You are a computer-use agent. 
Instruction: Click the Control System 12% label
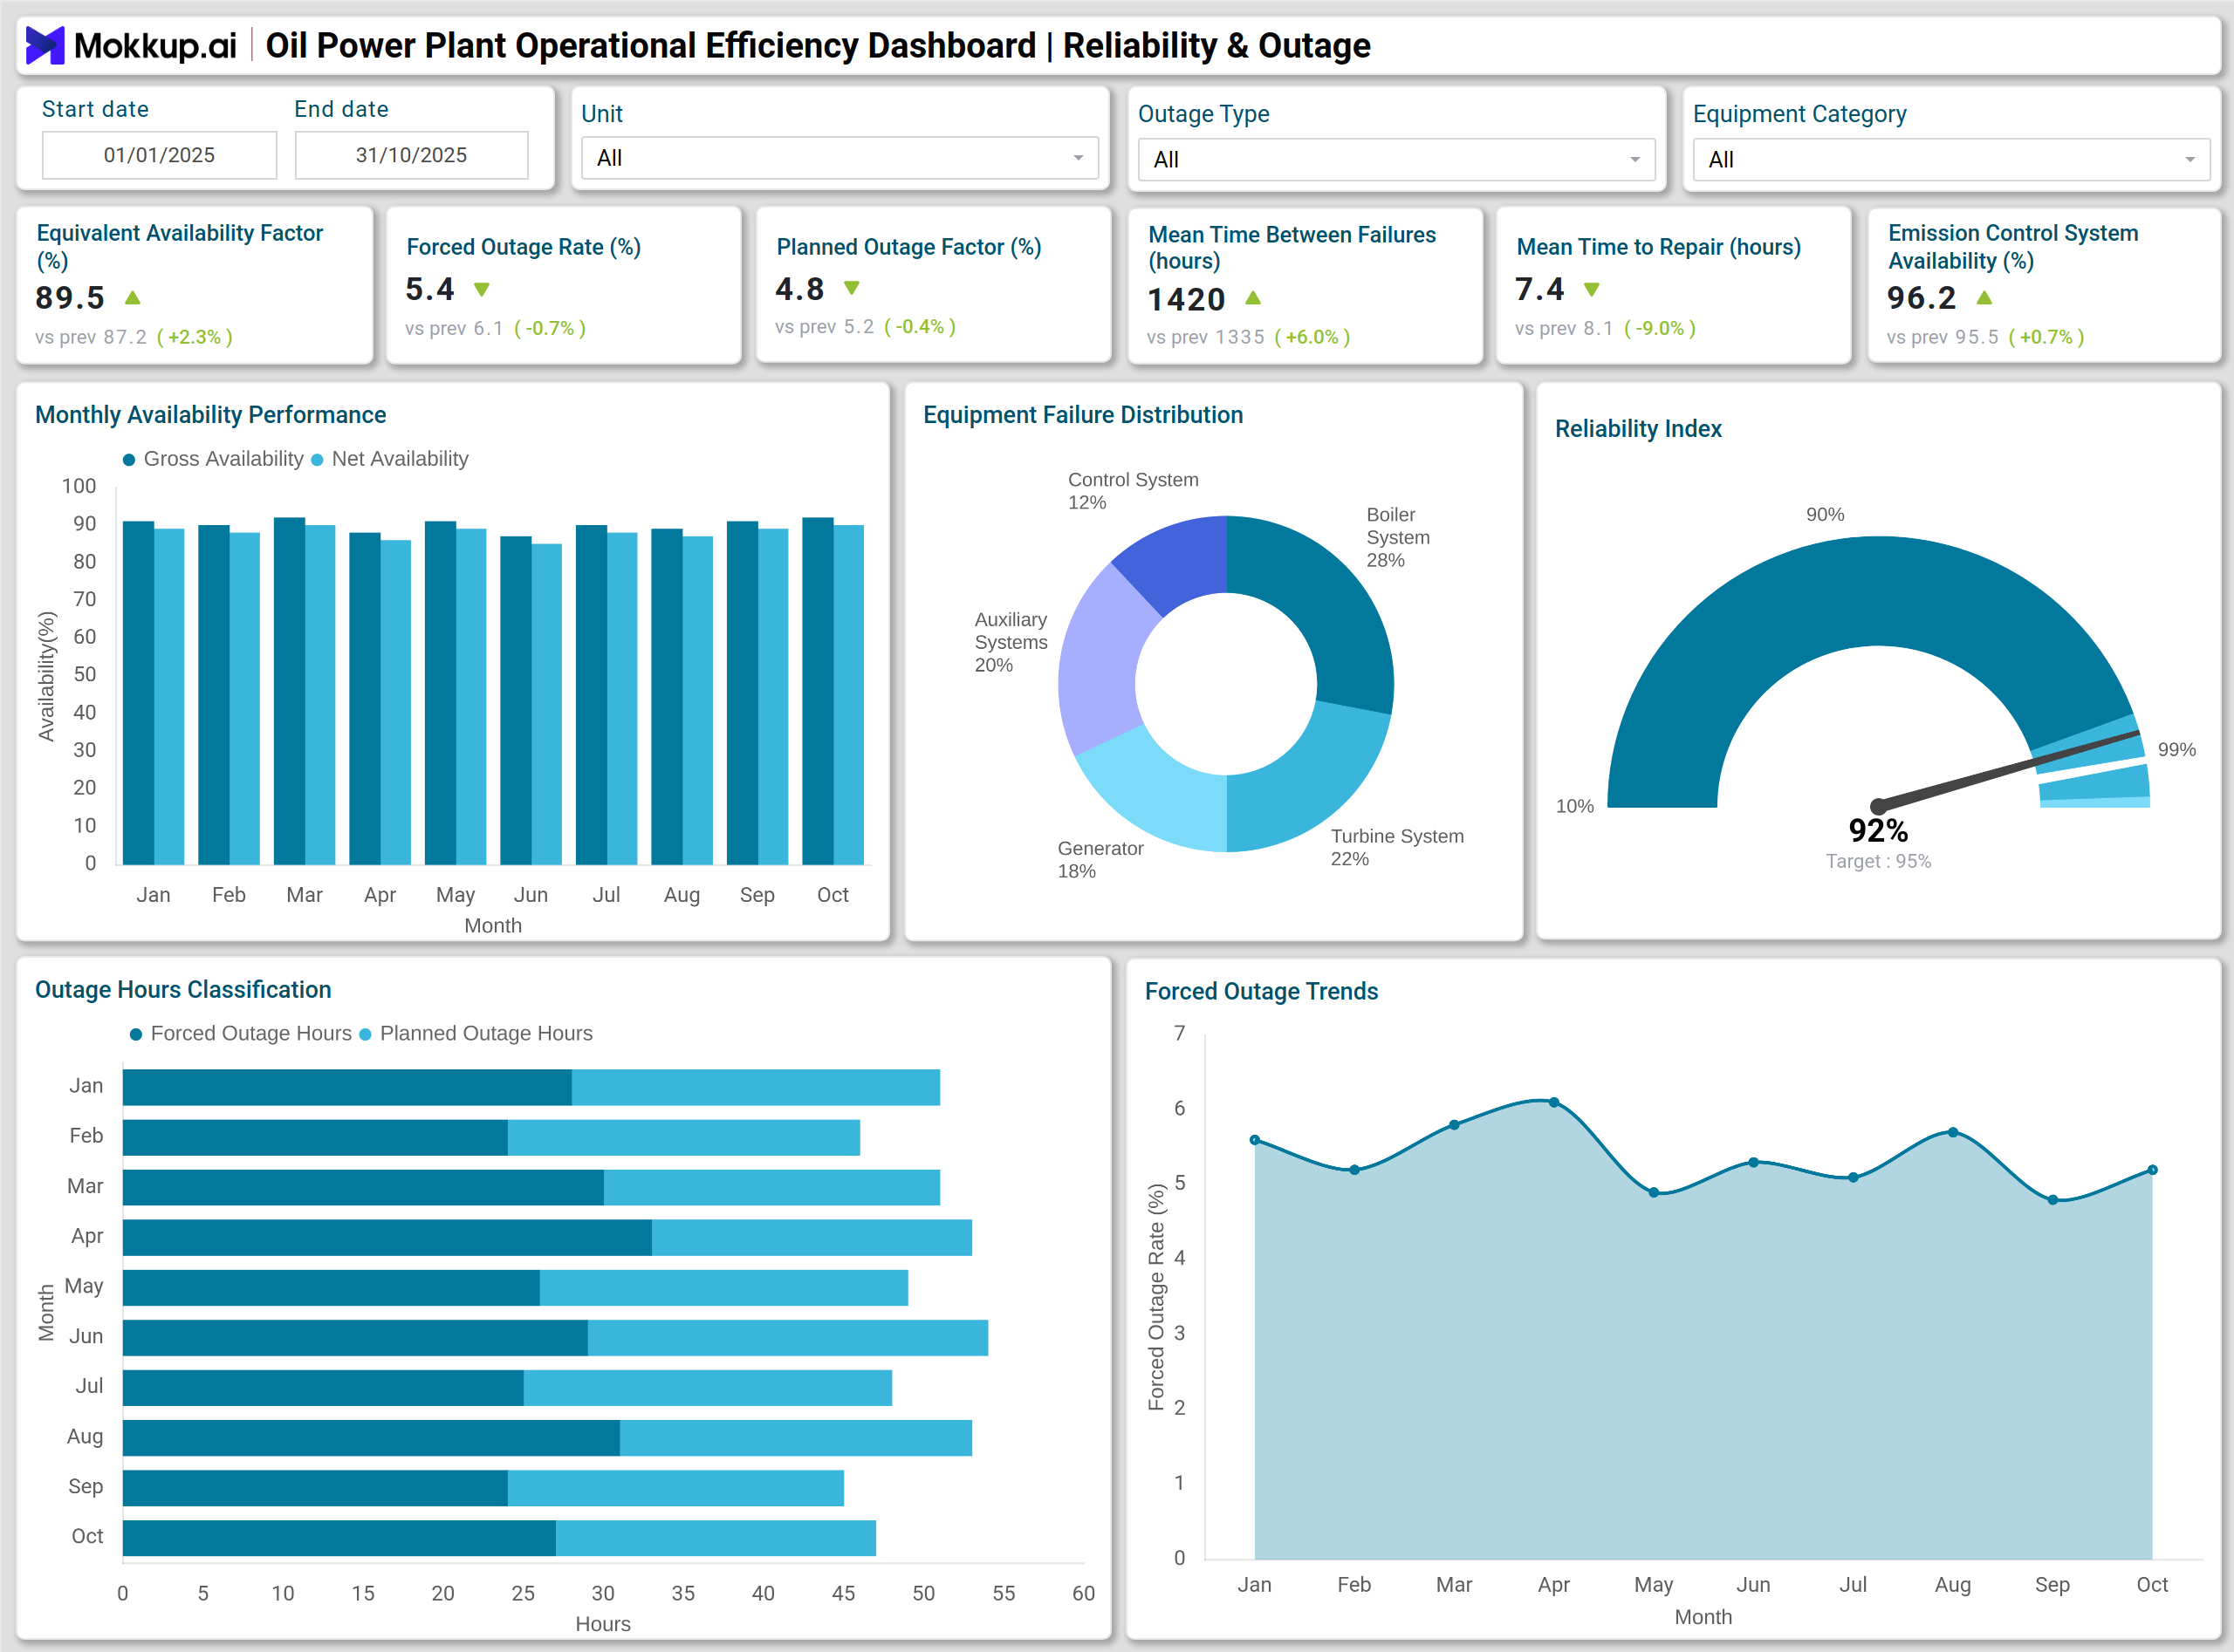(x=1133, y=491)
